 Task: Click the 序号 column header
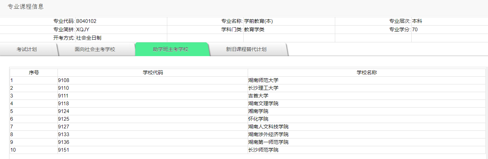[34, 73]
